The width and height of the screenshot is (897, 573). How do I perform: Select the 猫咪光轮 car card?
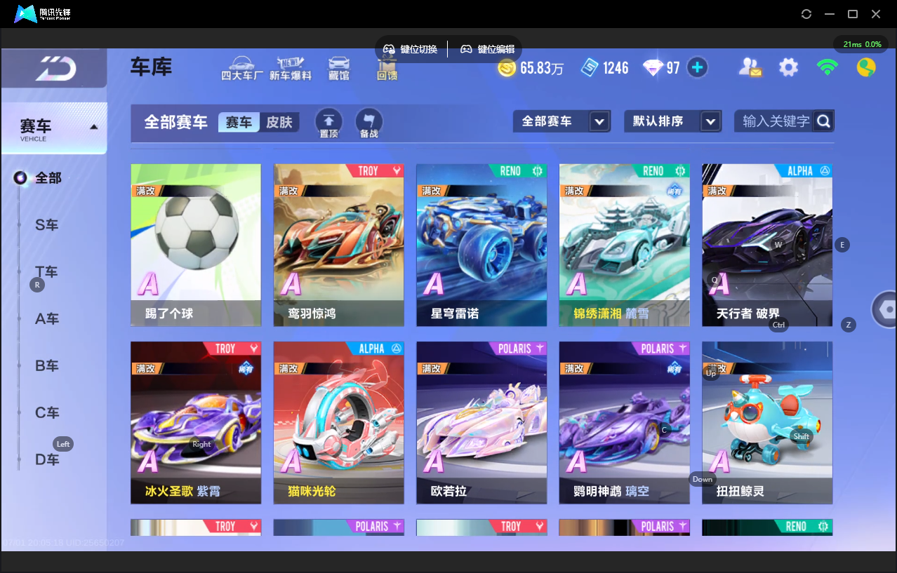(x=338, y=423)
